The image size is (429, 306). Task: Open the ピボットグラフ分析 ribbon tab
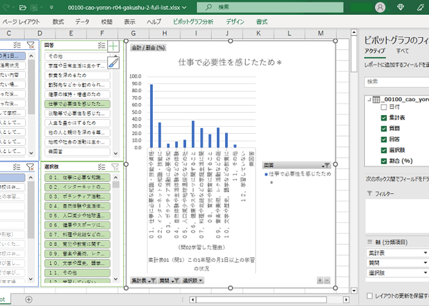pos(193,22)
